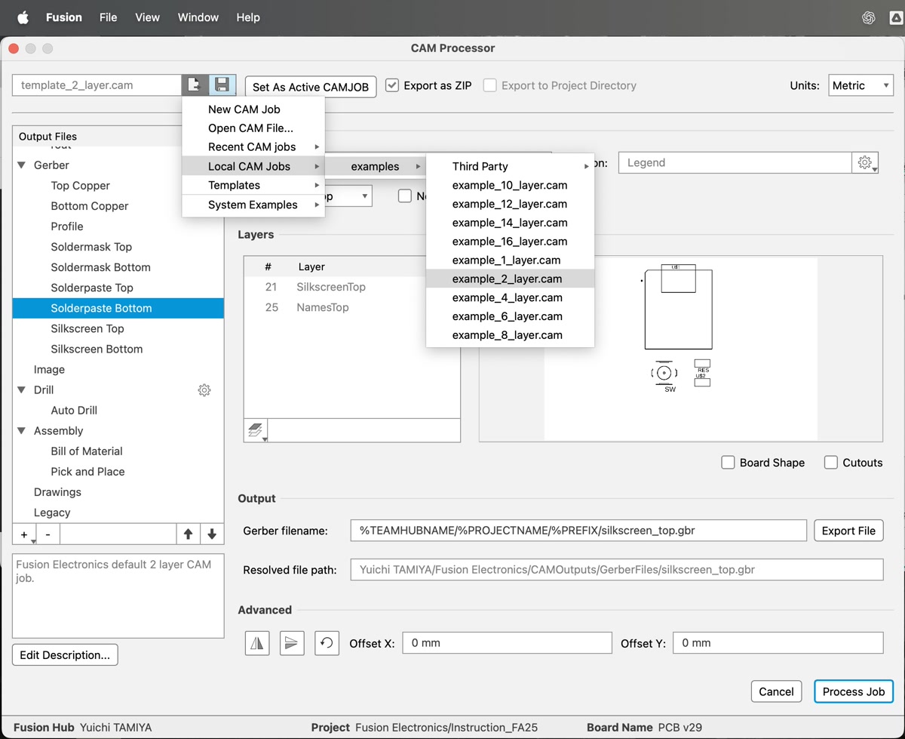Click the Export File button

pos(848,531)
